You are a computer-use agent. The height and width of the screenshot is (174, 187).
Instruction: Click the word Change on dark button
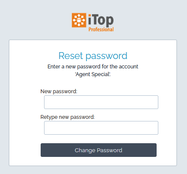click(x=85, y=150)
